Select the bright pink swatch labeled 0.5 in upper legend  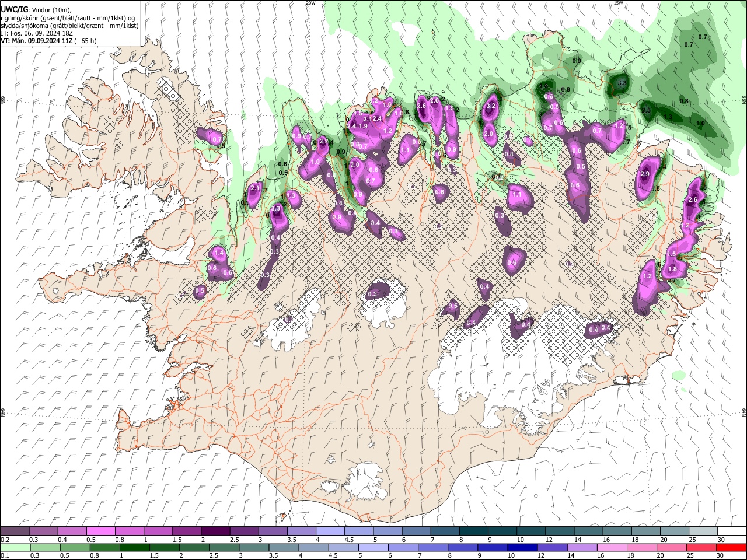pyautogui.click(x=101, y=531)
